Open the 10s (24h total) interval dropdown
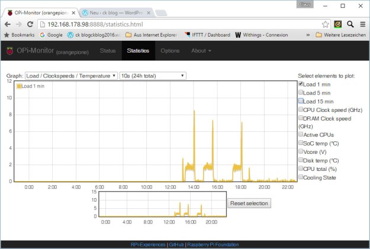The image size is (370, 249). tap(153, 76)
